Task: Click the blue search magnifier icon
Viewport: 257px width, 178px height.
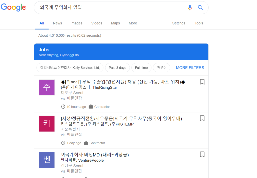Action: [x=200, y=7]
